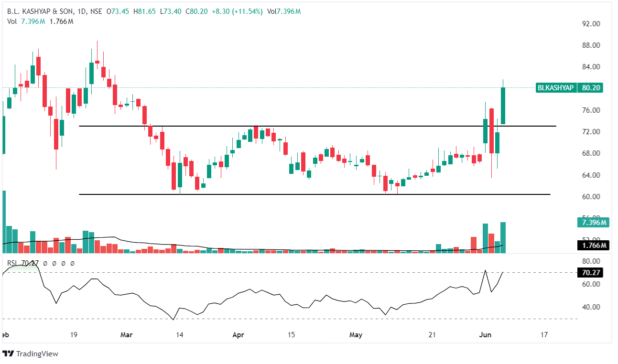Click the rightmost tall green volume bar
This screenshot has height=364, width=618.
click(x=503, y=237)
